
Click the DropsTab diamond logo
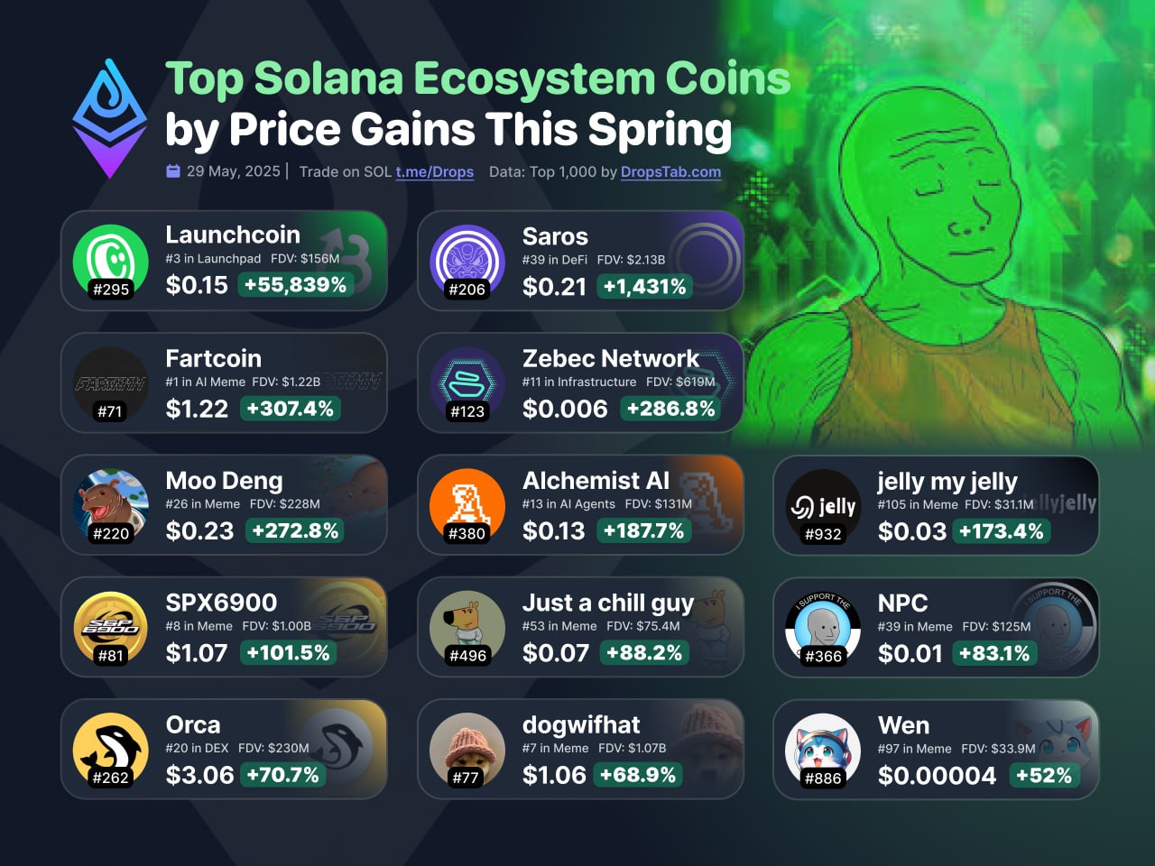pos(110,118)
